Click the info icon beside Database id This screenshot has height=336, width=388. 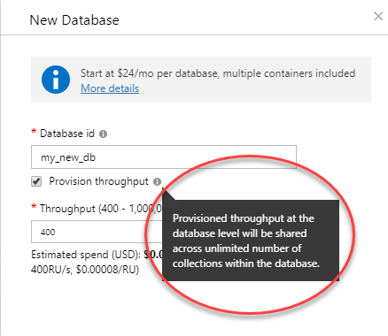pyautogui.click(x=103, y=134)
